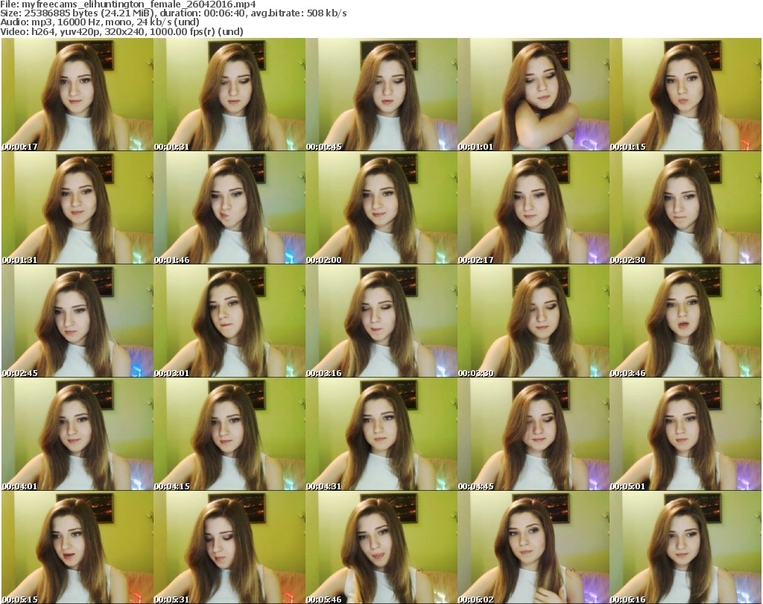This screenshot has height=604, width=763.
Task: Click the Size and duration info line
Action: click(x=173, y=13)
